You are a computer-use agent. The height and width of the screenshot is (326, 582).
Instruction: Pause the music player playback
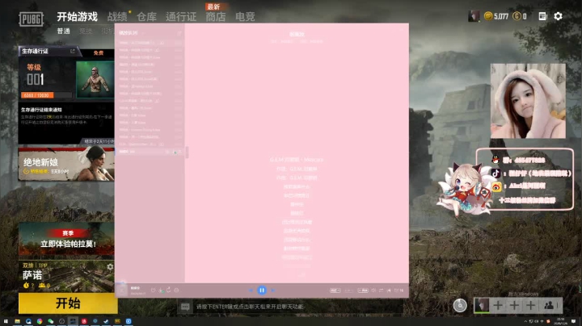click(x=262, y=290)
